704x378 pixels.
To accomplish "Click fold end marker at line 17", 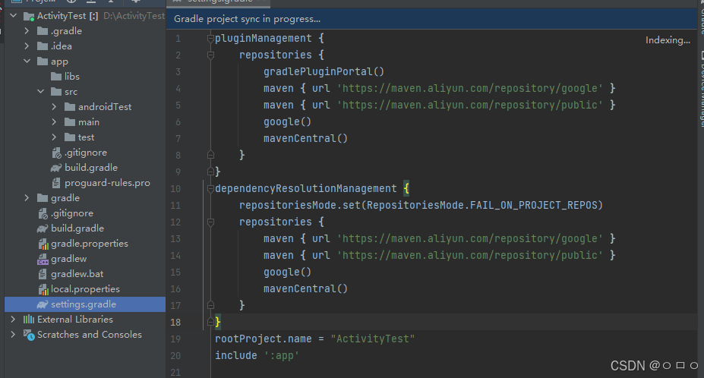I will click(x=210, y=305).
